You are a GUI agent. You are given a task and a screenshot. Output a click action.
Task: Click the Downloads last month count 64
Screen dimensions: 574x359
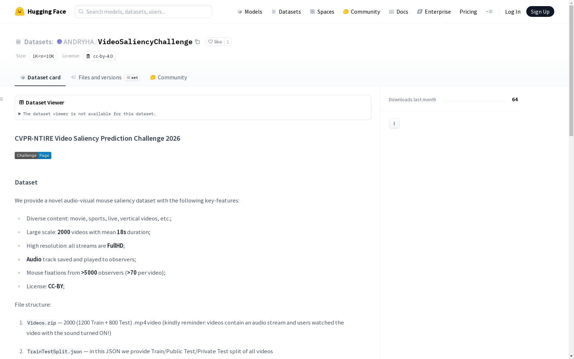click(x=515, y=99)
